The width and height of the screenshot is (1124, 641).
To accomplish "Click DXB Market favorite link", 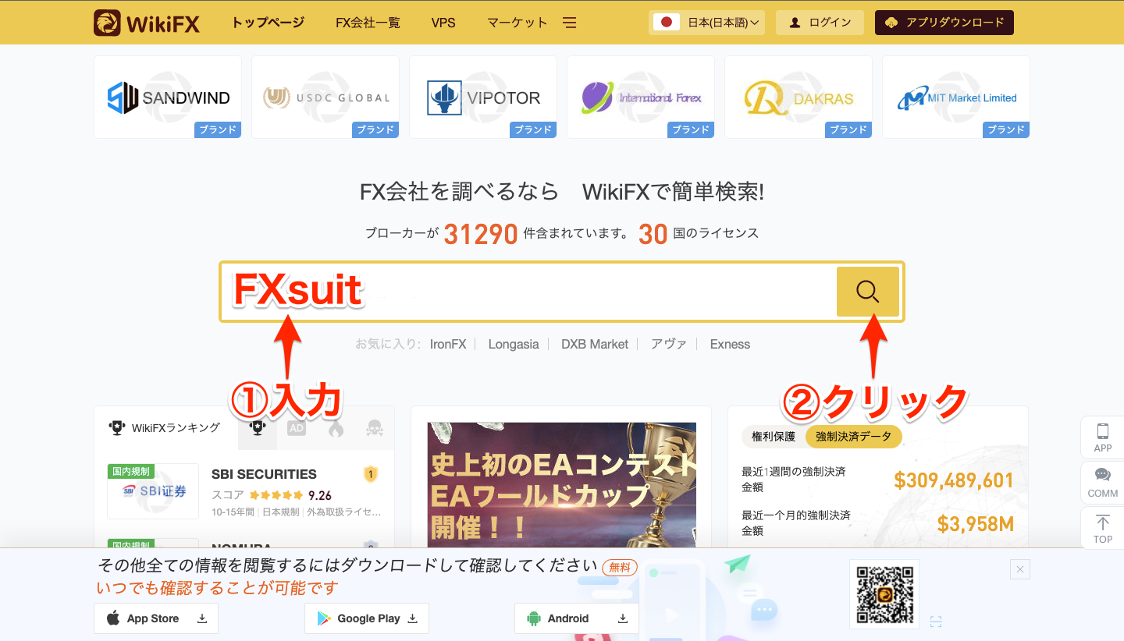I will point(595,344).
